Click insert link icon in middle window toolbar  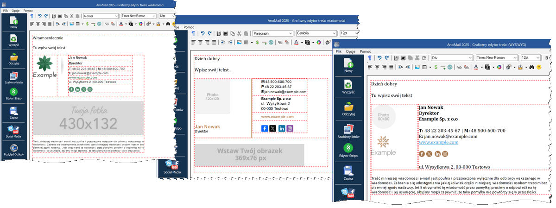280,42
